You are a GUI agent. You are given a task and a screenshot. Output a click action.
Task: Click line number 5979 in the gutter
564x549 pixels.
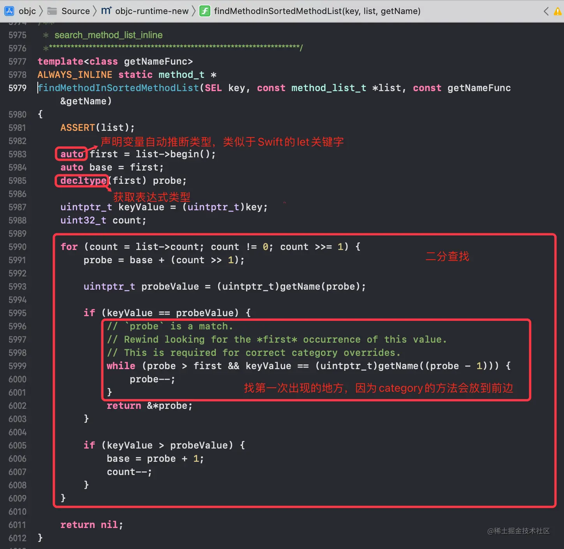click(18, 88)
